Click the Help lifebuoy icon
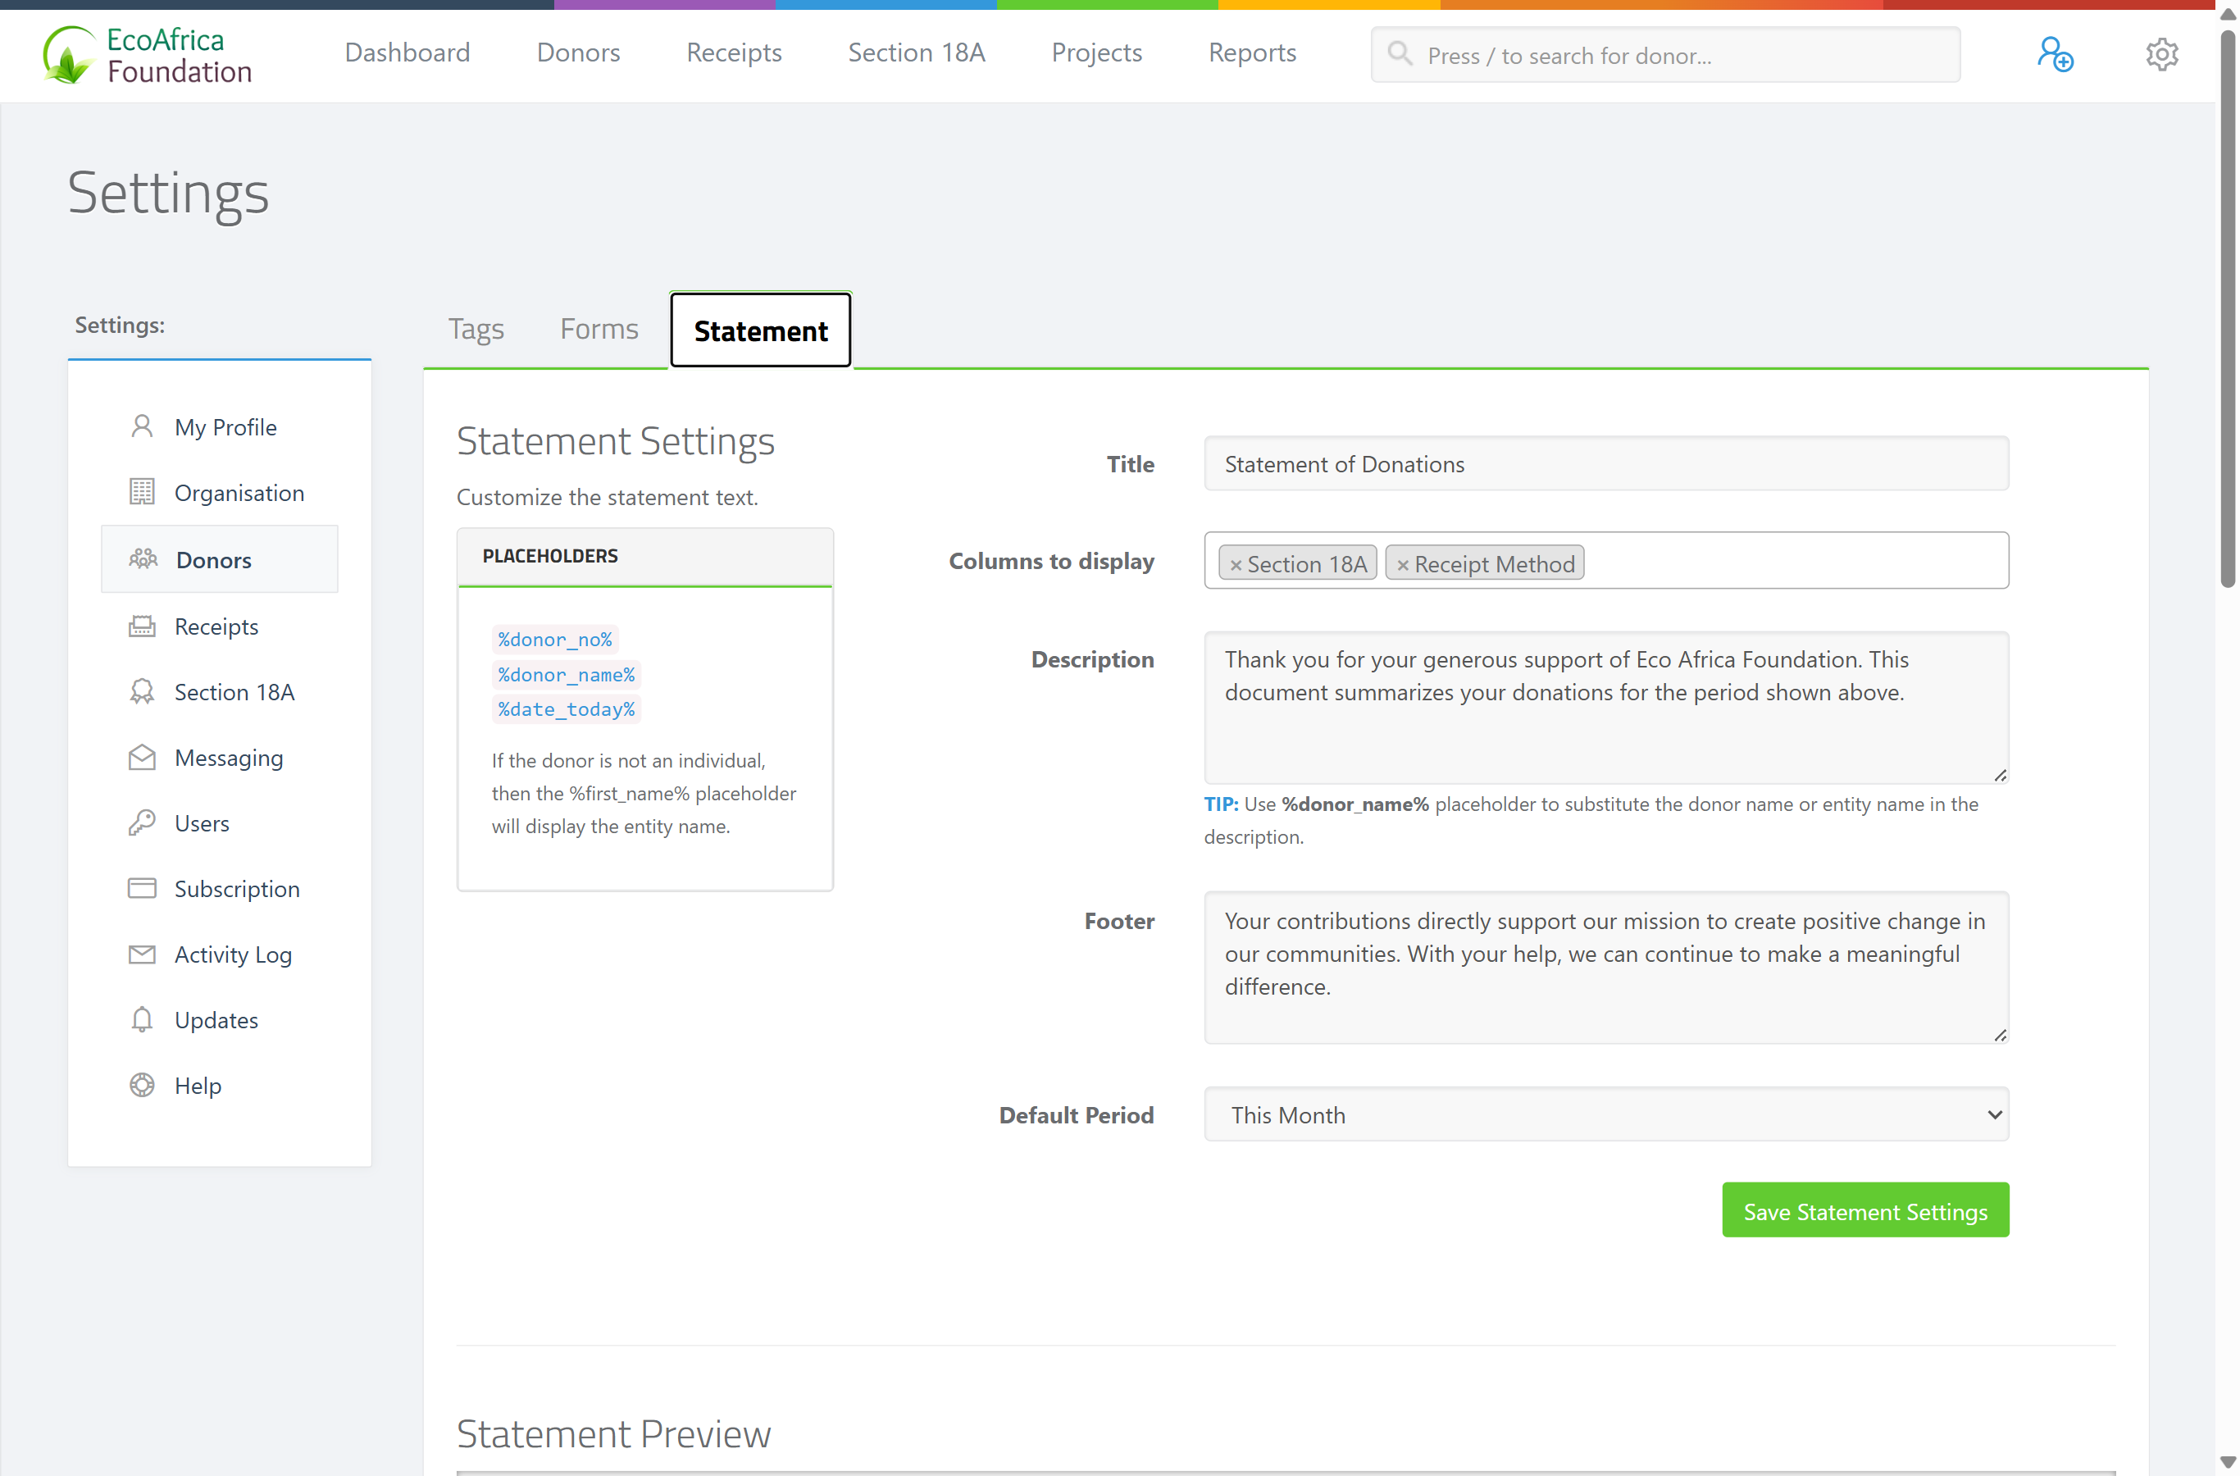The width and height of the screenshot is (2240, 1476). click(142, 1086)
